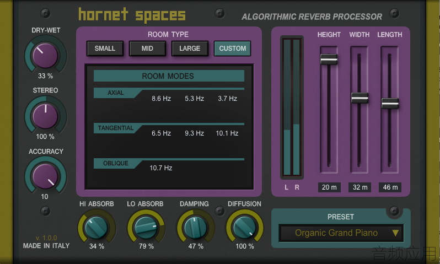The width and height of the screenshot is (440, 264).
Task: Click the HEIGHT slider handle
Action: 329,59
